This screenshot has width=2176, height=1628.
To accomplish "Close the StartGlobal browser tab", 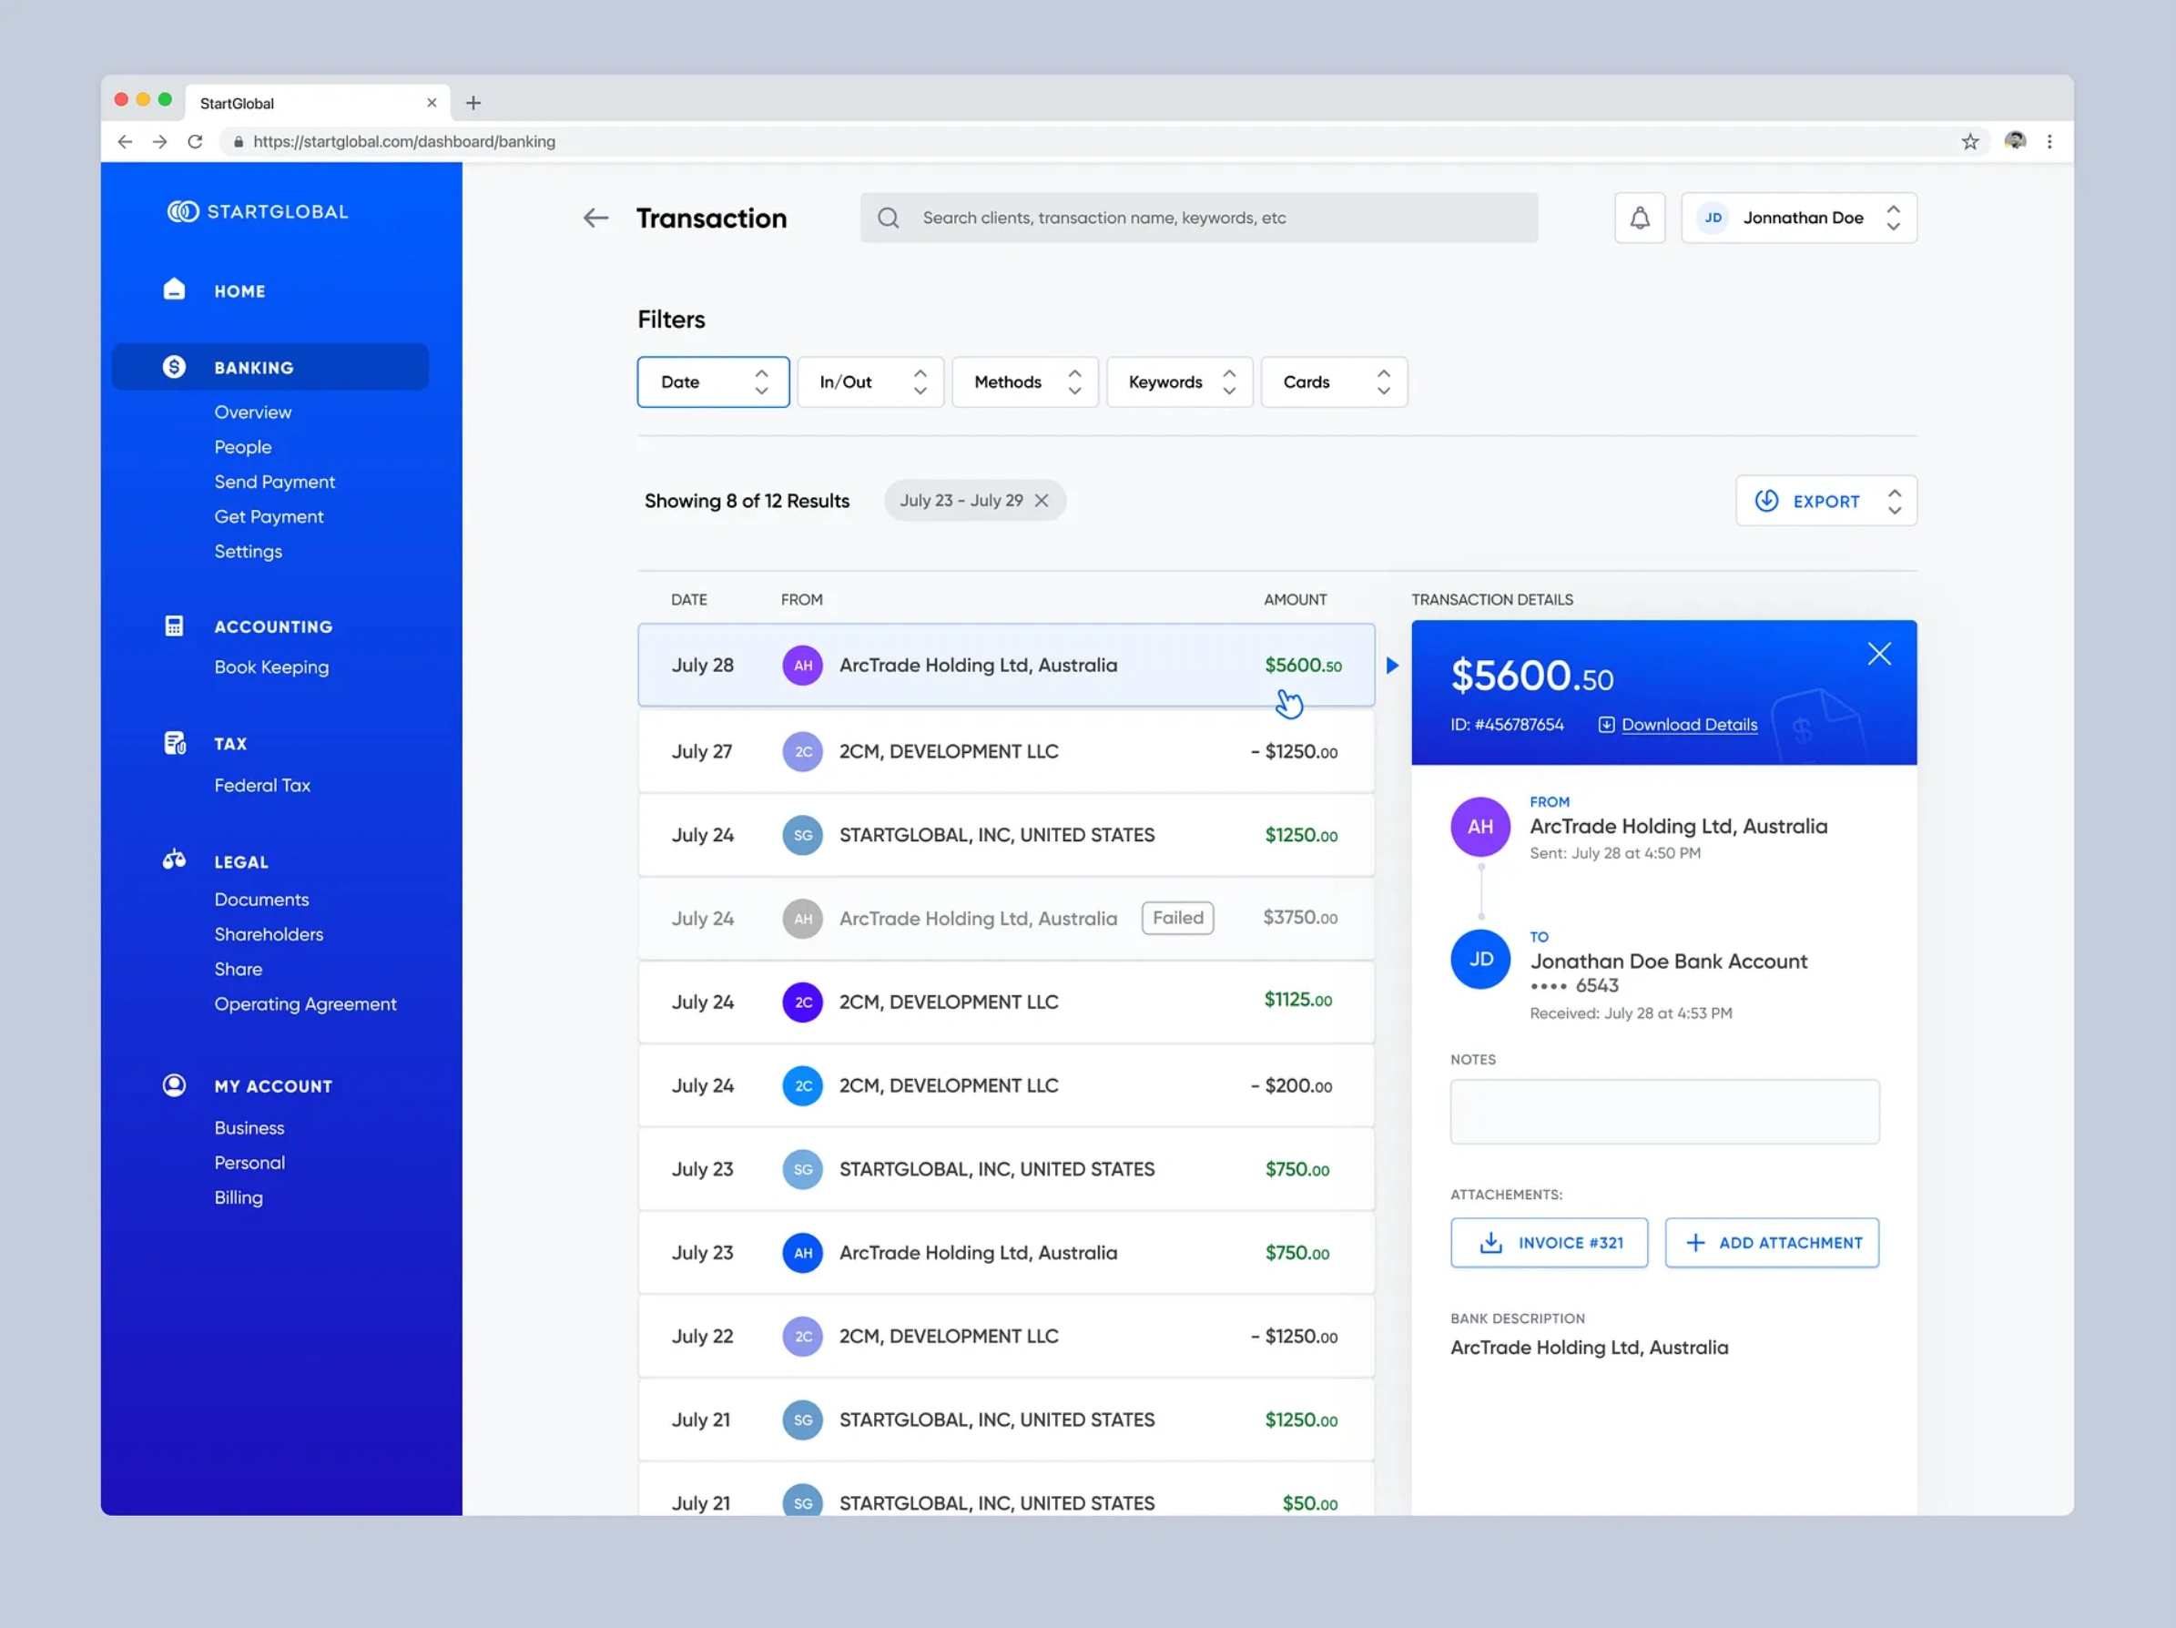I will (431, 103).
